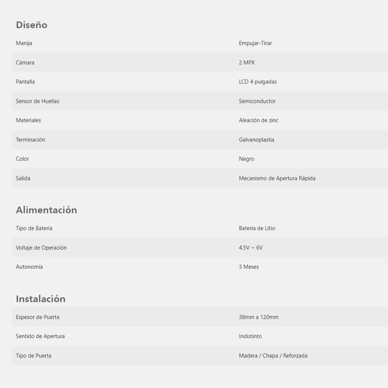Select the Batería de Lítio value
388x388 pixels.
257,228
